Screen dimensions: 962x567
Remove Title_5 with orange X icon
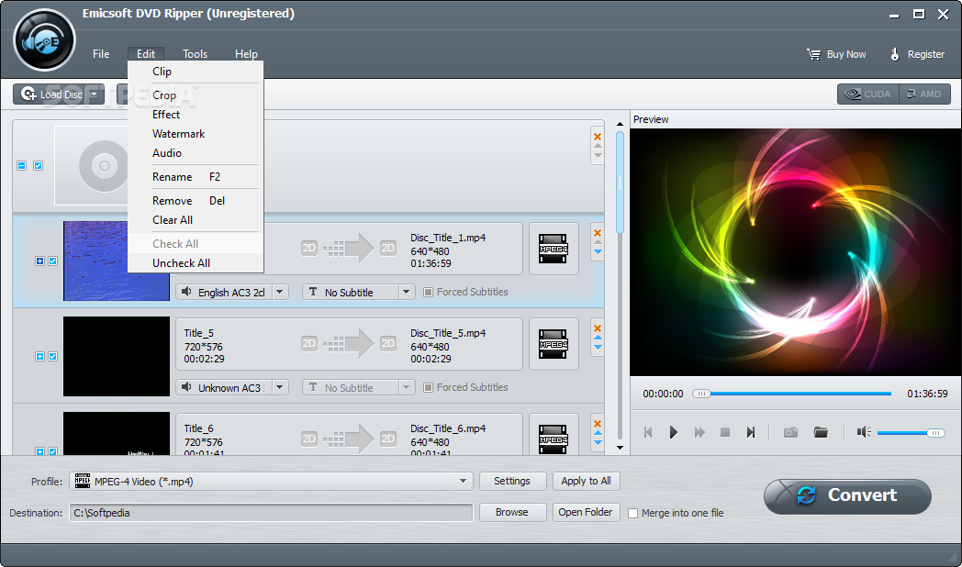[598, 328]
